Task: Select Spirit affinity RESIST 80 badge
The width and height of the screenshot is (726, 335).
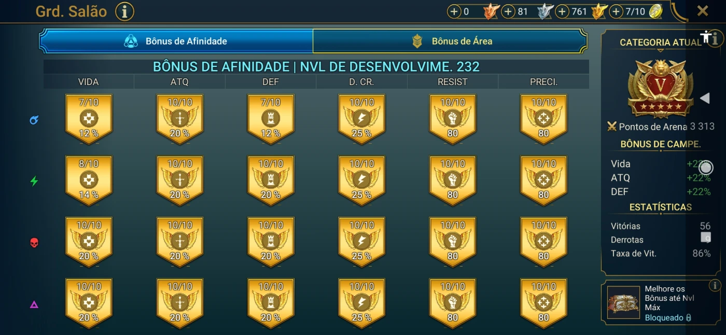Action: (x=453, y=180)
